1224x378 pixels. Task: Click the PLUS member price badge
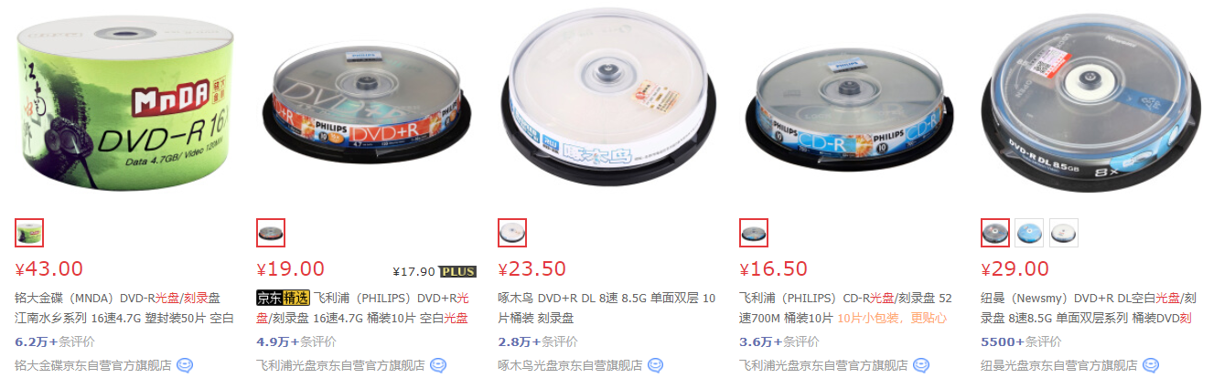458,271
